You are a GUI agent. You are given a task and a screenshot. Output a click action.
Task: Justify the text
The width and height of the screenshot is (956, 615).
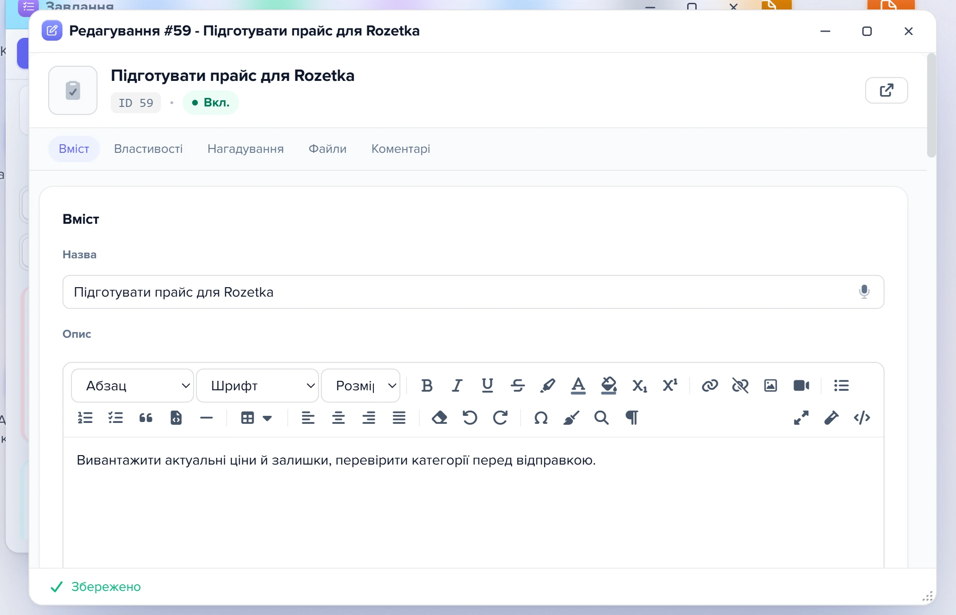399,418
